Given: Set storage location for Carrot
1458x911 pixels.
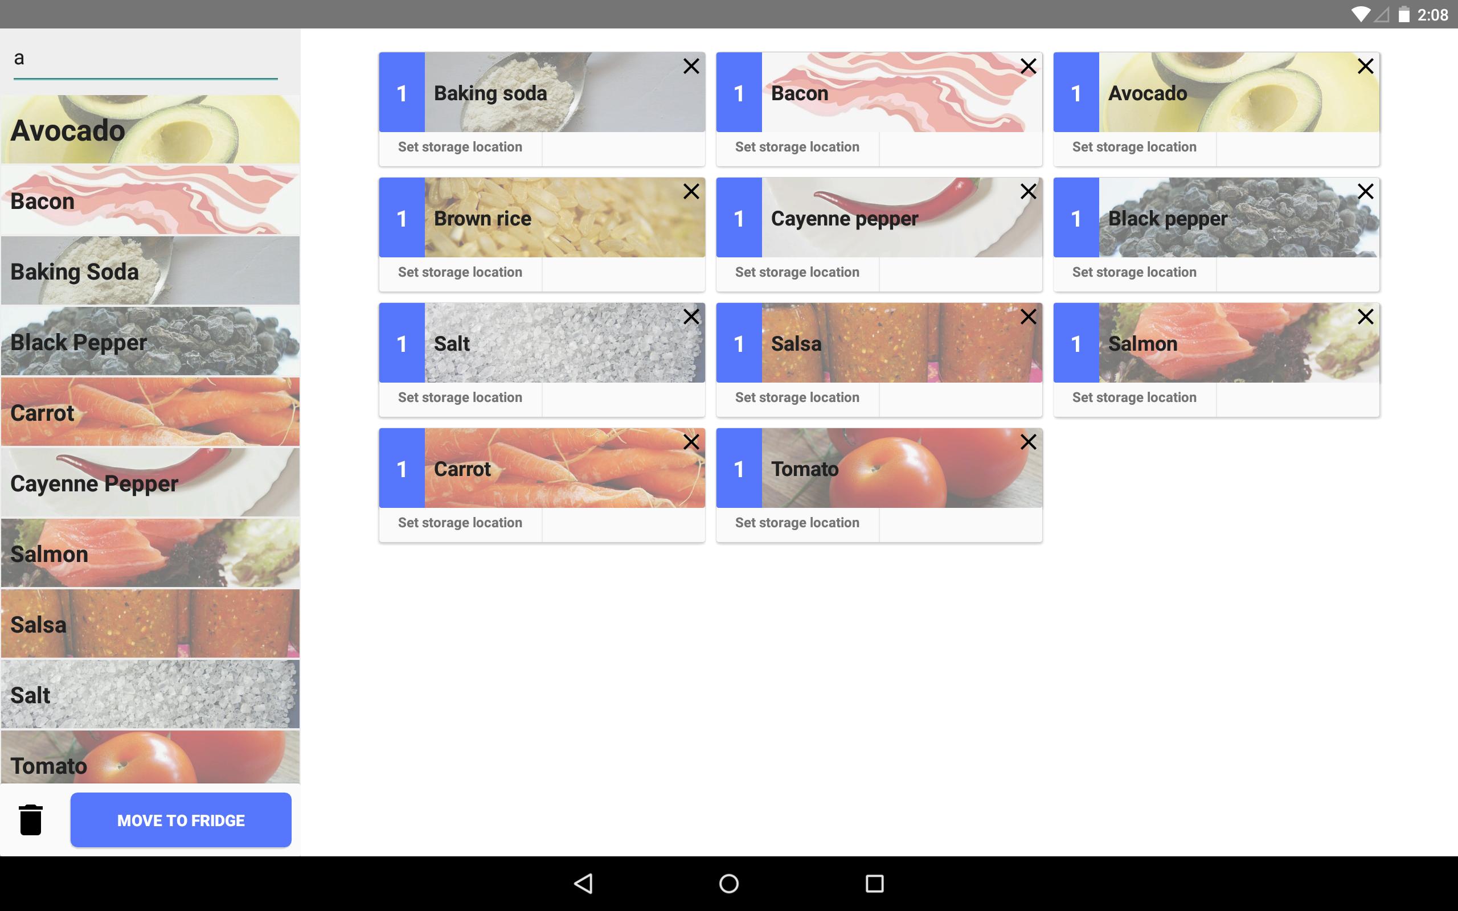Looking at the screenshot, I should pyautogui.click(x=460, y=523).
